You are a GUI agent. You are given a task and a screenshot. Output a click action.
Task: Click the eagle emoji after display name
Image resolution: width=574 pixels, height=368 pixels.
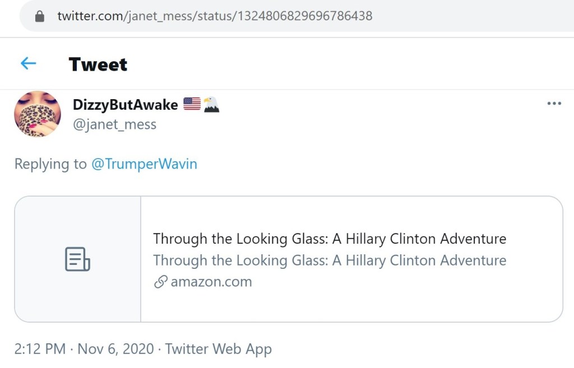(211, 104)
